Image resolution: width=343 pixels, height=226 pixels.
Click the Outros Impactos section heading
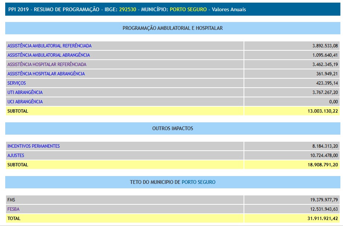[x=173, y=129]
